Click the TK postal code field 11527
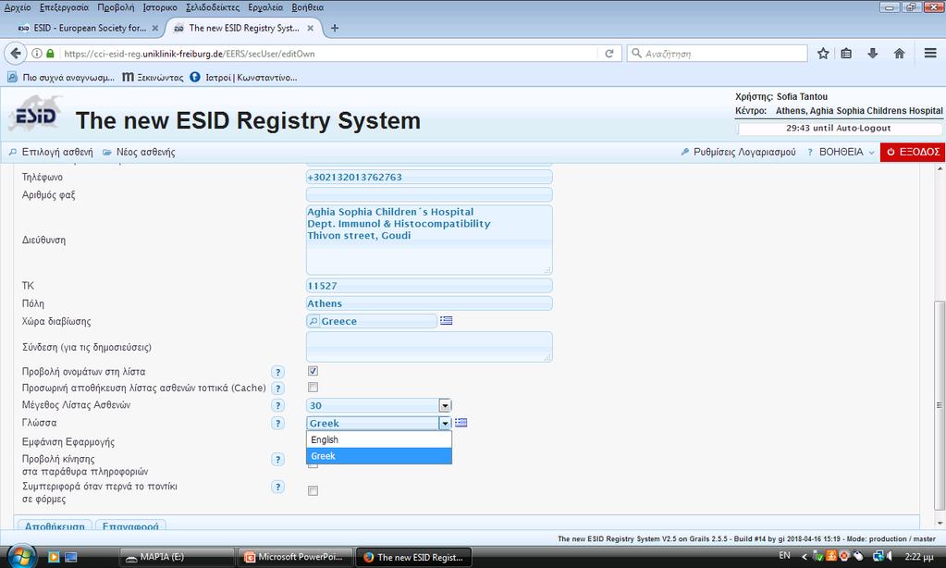This screenshot has width=946, height=568. (429, 286)
